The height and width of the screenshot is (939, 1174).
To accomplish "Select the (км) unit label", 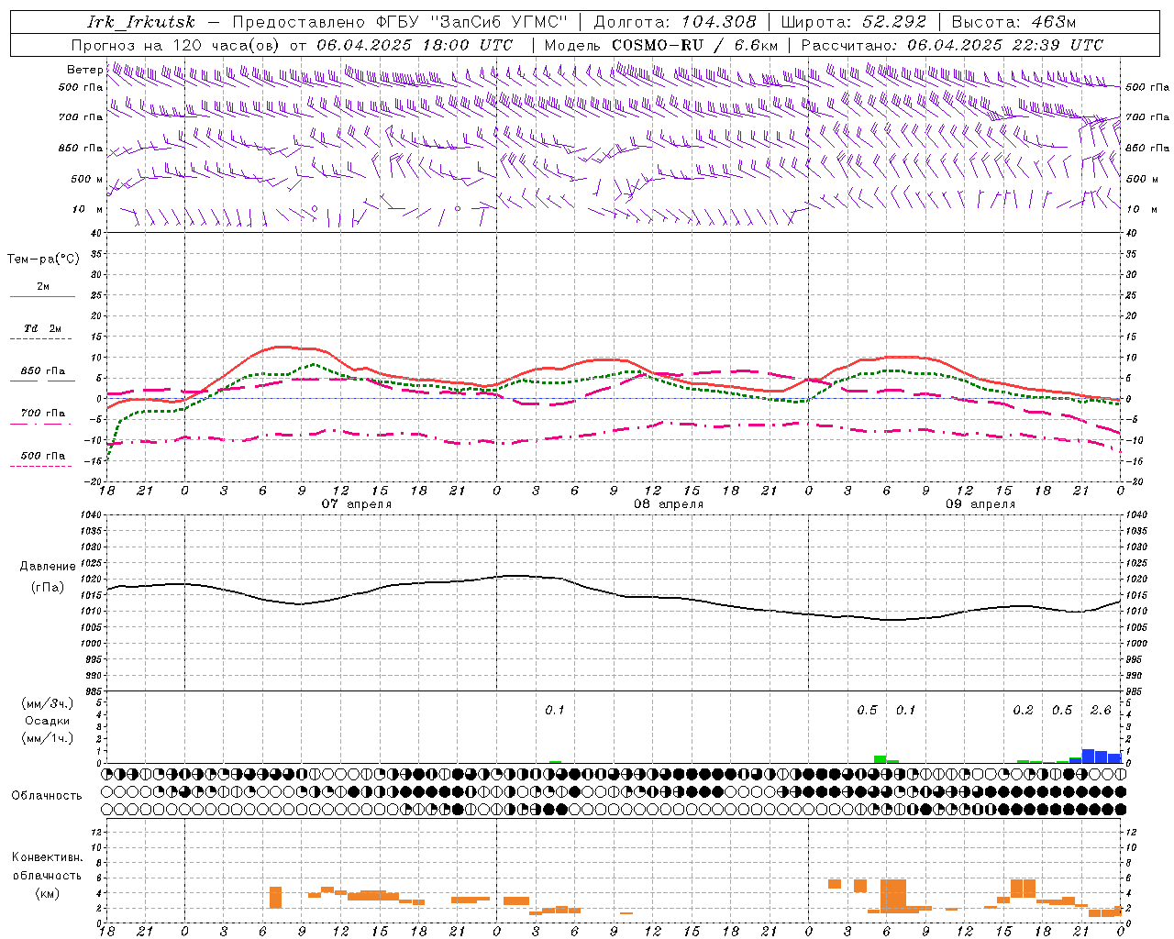I will 48,892.
